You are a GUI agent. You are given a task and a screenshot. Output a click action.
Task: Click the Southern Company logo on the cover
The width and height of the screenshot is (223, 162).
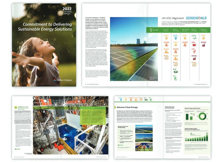pos(63,80)
